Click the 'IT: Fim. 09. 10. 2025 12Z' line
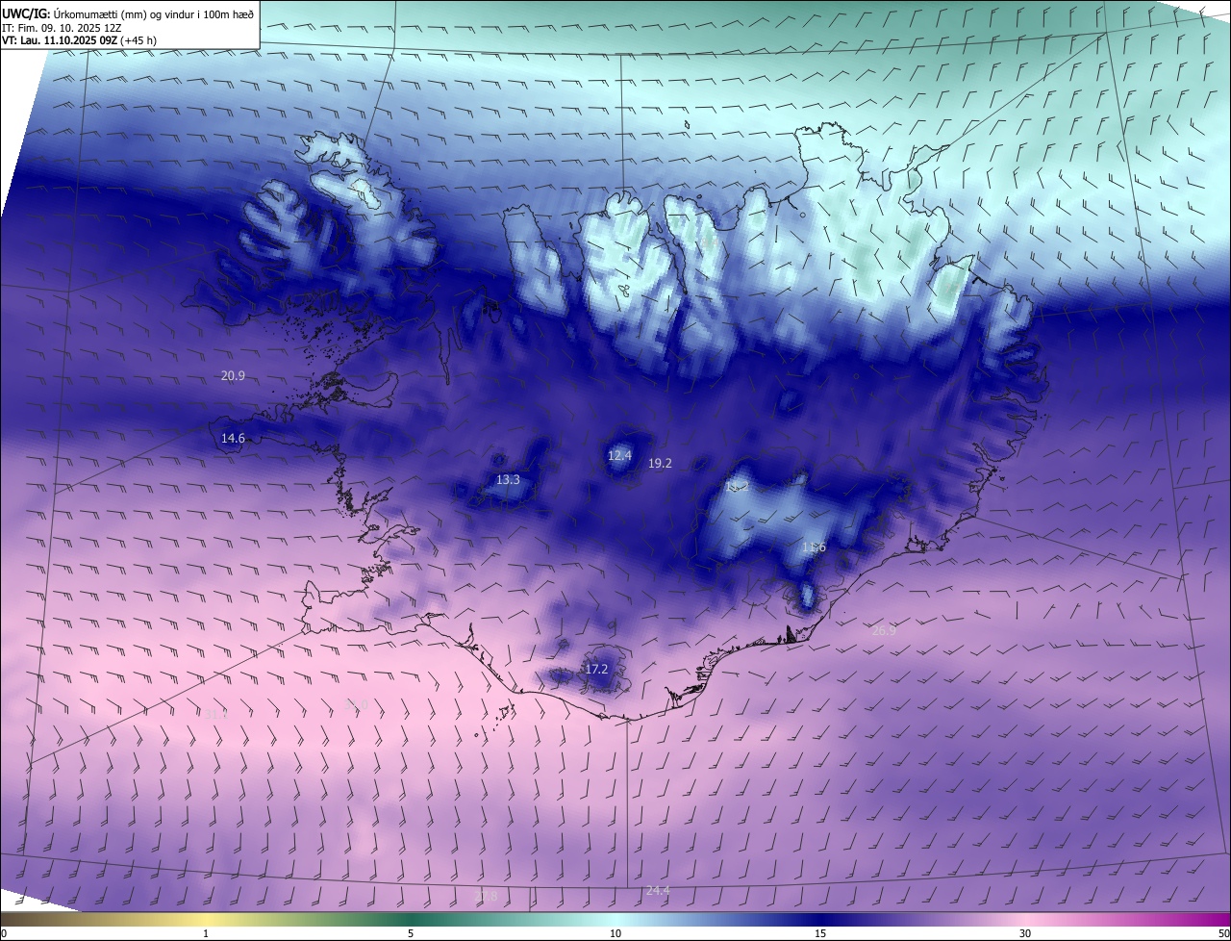Screen dimensions: 1231x941 (x=62, y=28)
